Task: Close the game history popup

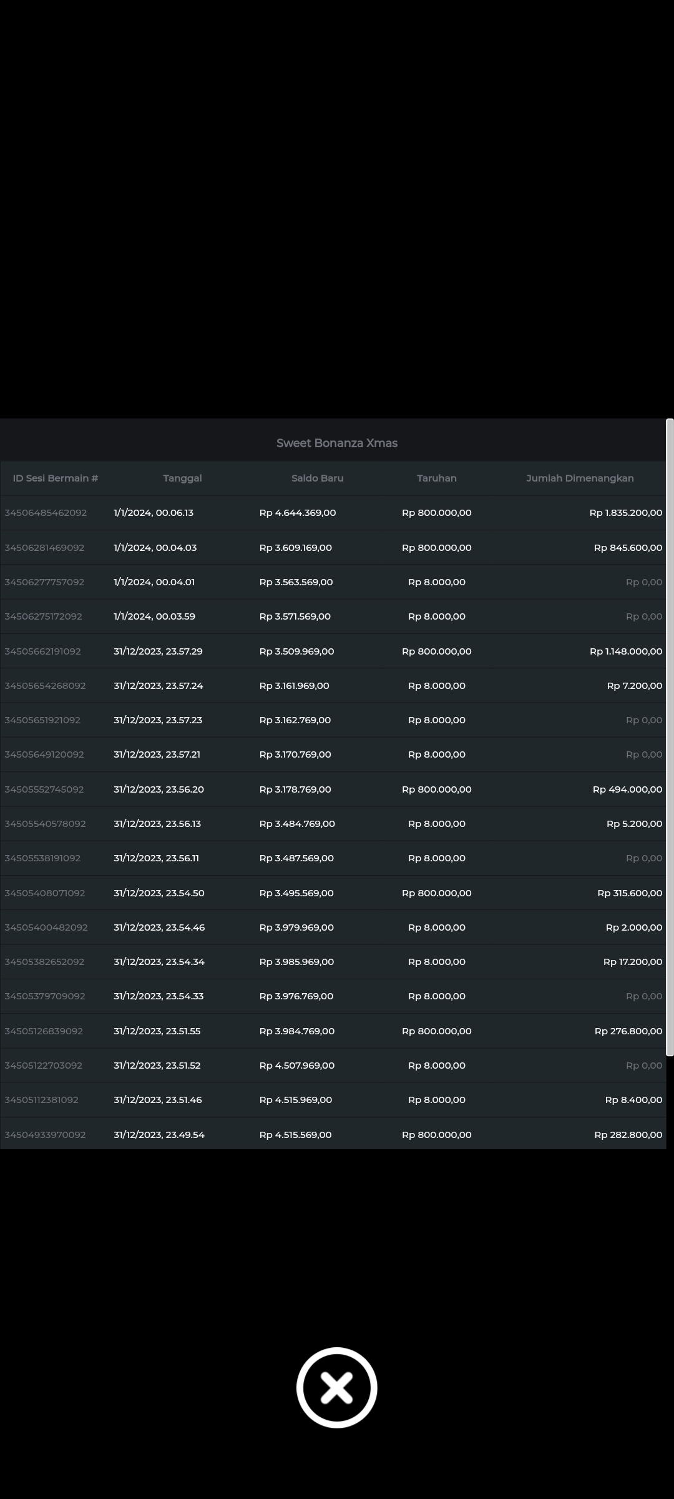Action: (x=336, y=1387)
